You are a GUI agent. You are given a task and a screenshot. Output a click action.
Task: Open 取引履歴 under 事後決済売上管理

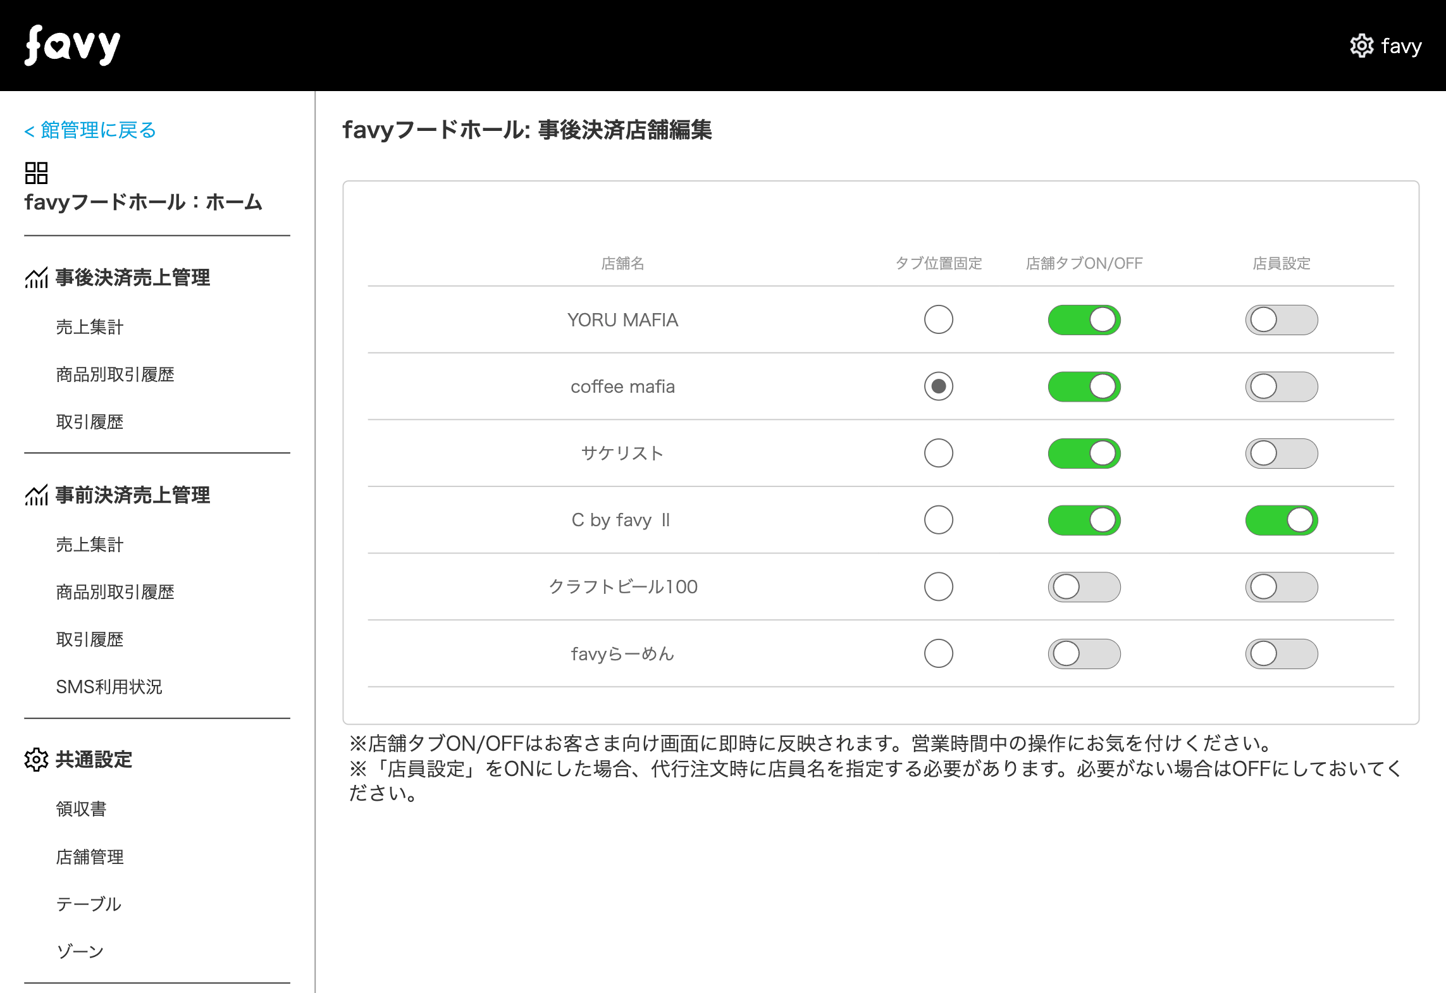point(90,422)
